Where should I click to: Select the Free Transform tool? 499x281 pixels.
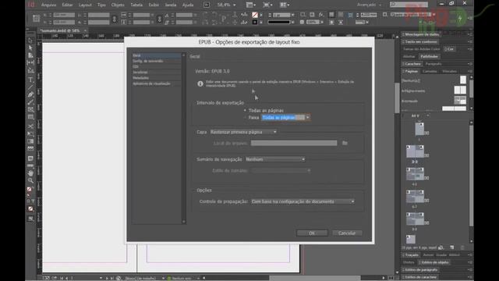30,133
